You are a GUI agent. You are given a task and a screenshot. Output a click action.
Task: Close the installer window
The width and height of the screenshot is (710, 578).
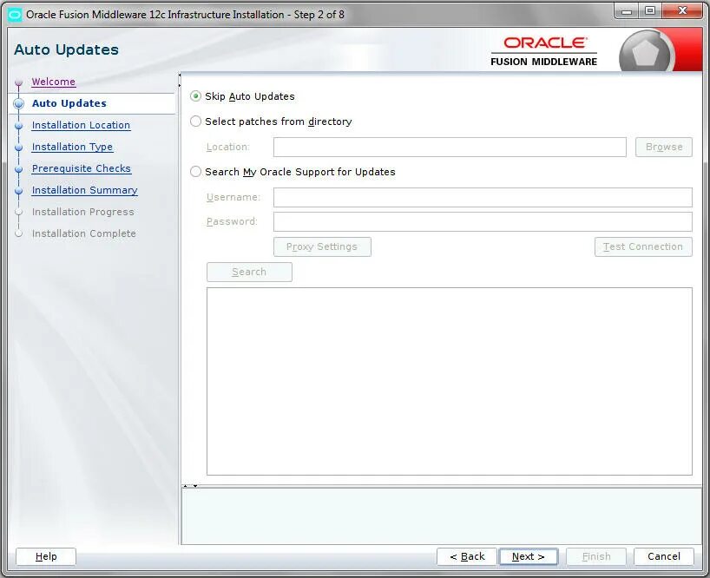(x=682, y=11)
